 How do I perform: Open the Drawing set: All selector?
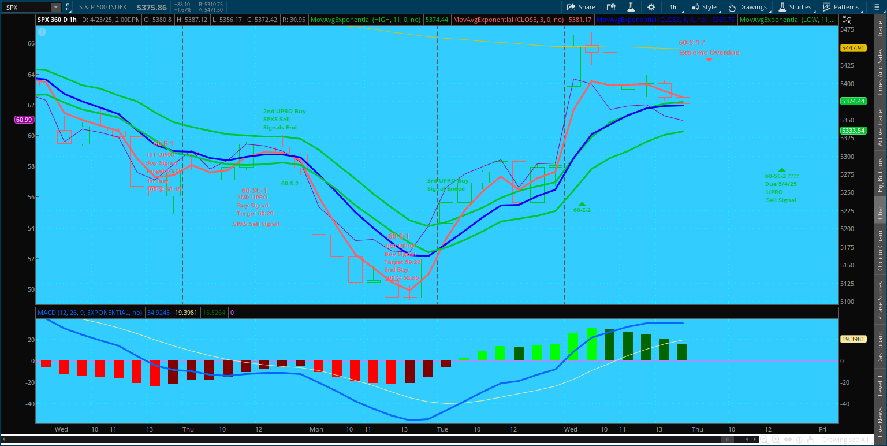[845, 440]
